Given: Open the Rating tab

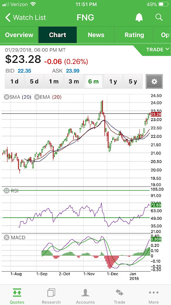Looking at the screenshot, I should click(x=134, y=35).
